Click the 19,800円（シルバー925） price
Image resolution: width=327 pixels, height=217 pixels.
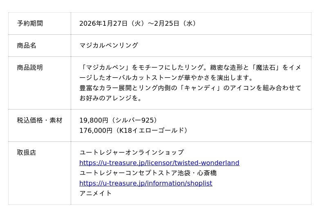coord(119,120)
